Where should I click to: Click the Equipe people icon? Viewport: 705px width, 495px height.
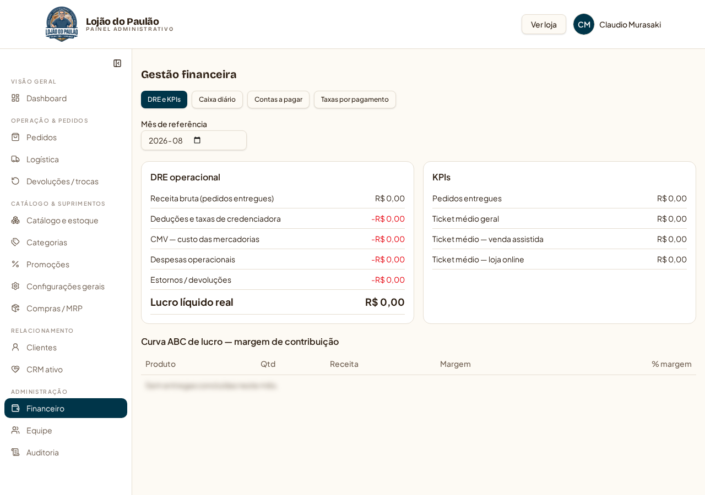[15, 430]
